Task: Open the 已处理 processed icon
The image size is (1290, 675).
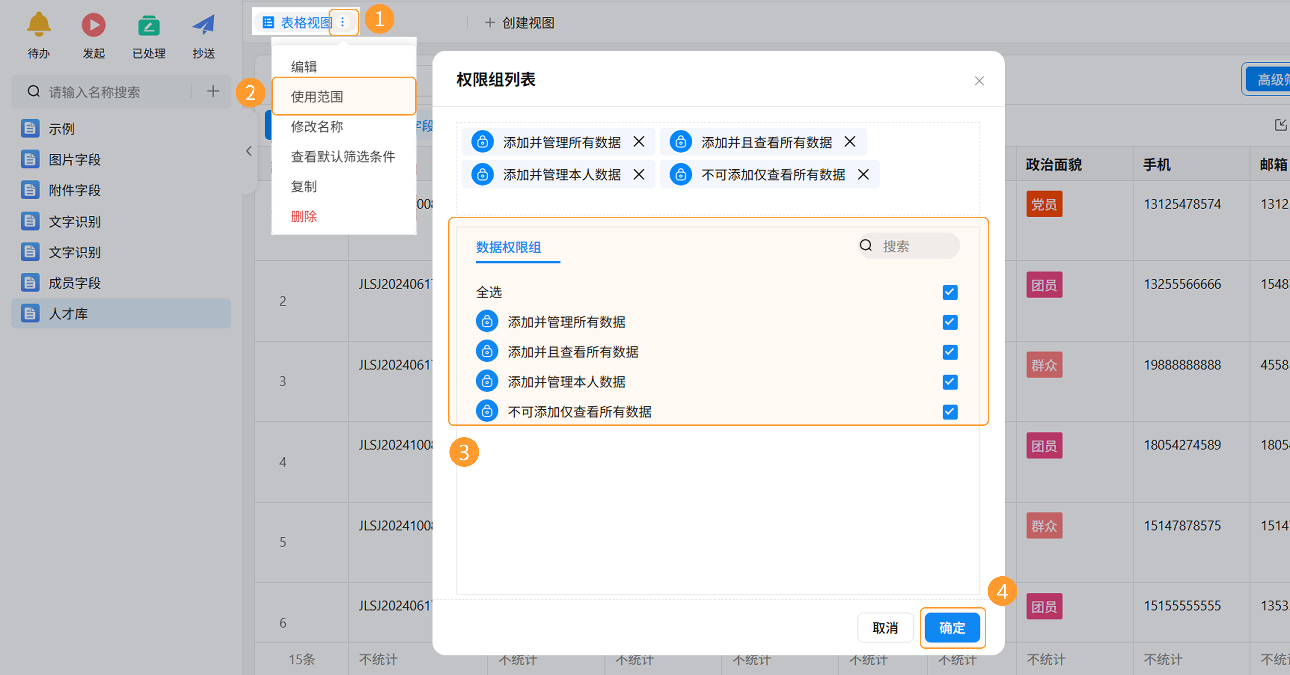Action: 149,25
